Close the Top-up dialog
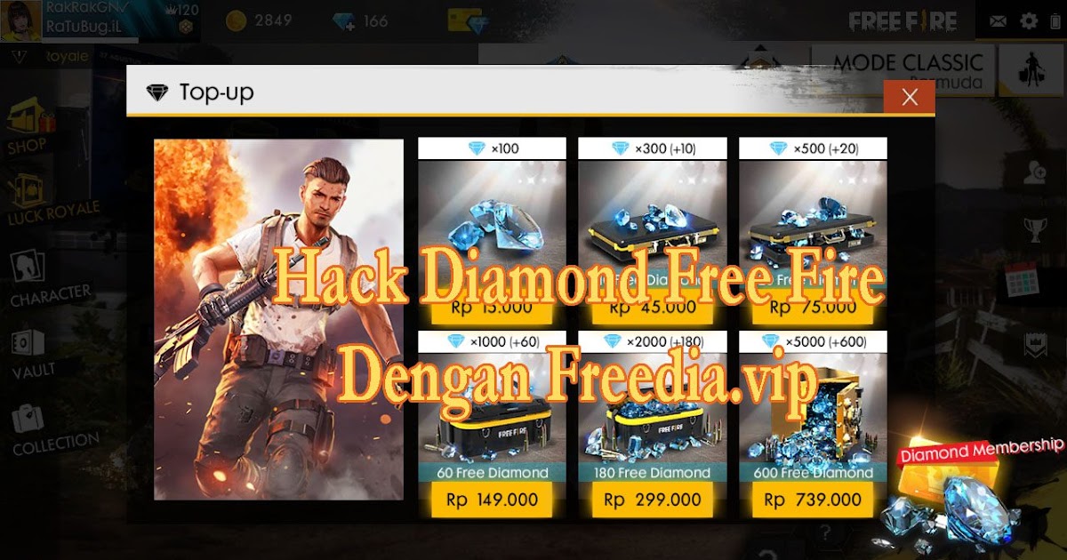The height and width of the screenshot is (560, 1067). [x=909, y=97]
